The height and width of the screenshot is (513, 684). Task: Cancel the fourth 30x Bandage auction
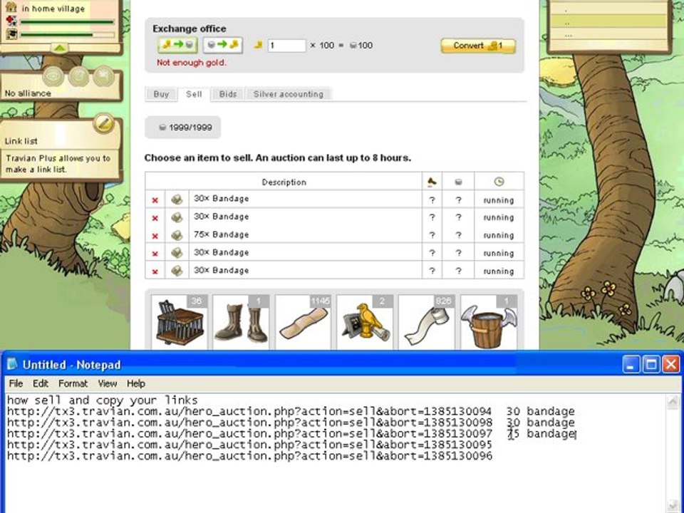155,254
